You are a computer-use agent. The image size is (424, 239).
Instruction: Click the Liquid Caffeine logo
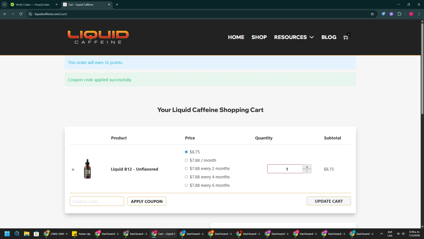pos(98,37)
